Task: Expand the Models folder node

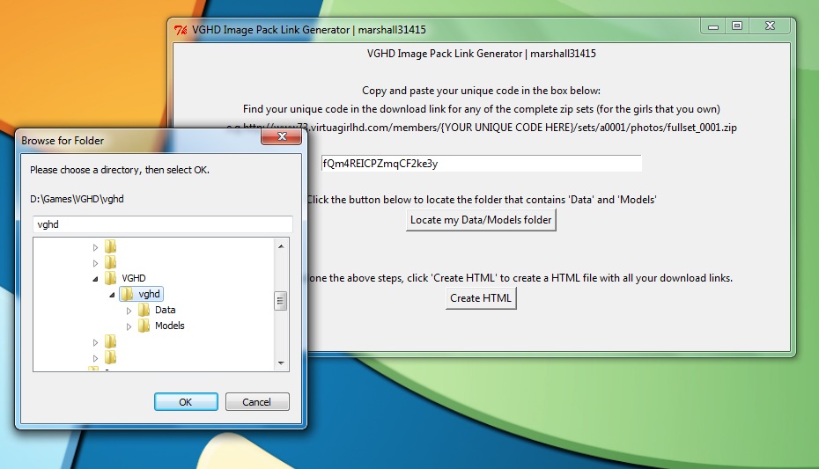Action: coord(129,326)
